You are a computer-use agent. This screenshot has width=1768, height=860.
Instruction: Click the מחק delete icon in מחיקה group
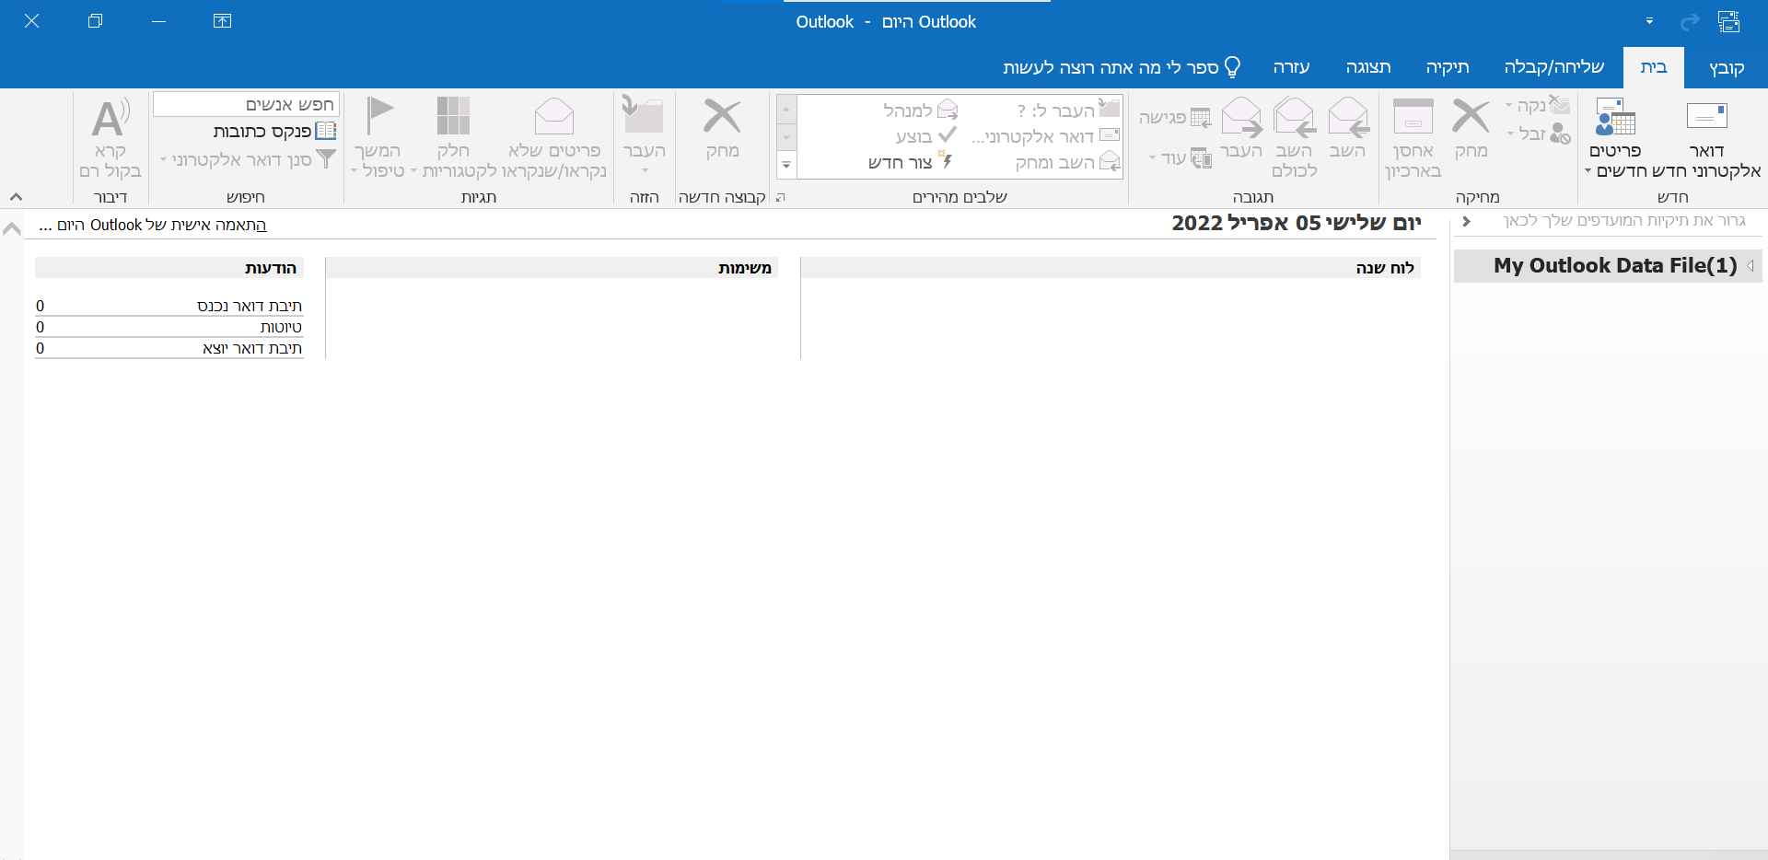(x=1471, y=129)
